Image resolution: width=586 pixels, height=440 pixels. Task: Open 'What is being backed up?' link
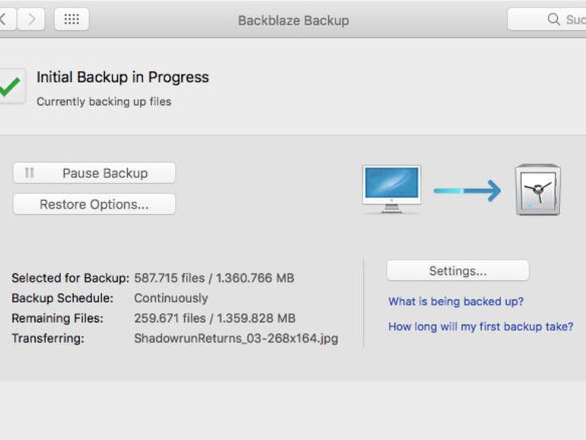[456, 301]
